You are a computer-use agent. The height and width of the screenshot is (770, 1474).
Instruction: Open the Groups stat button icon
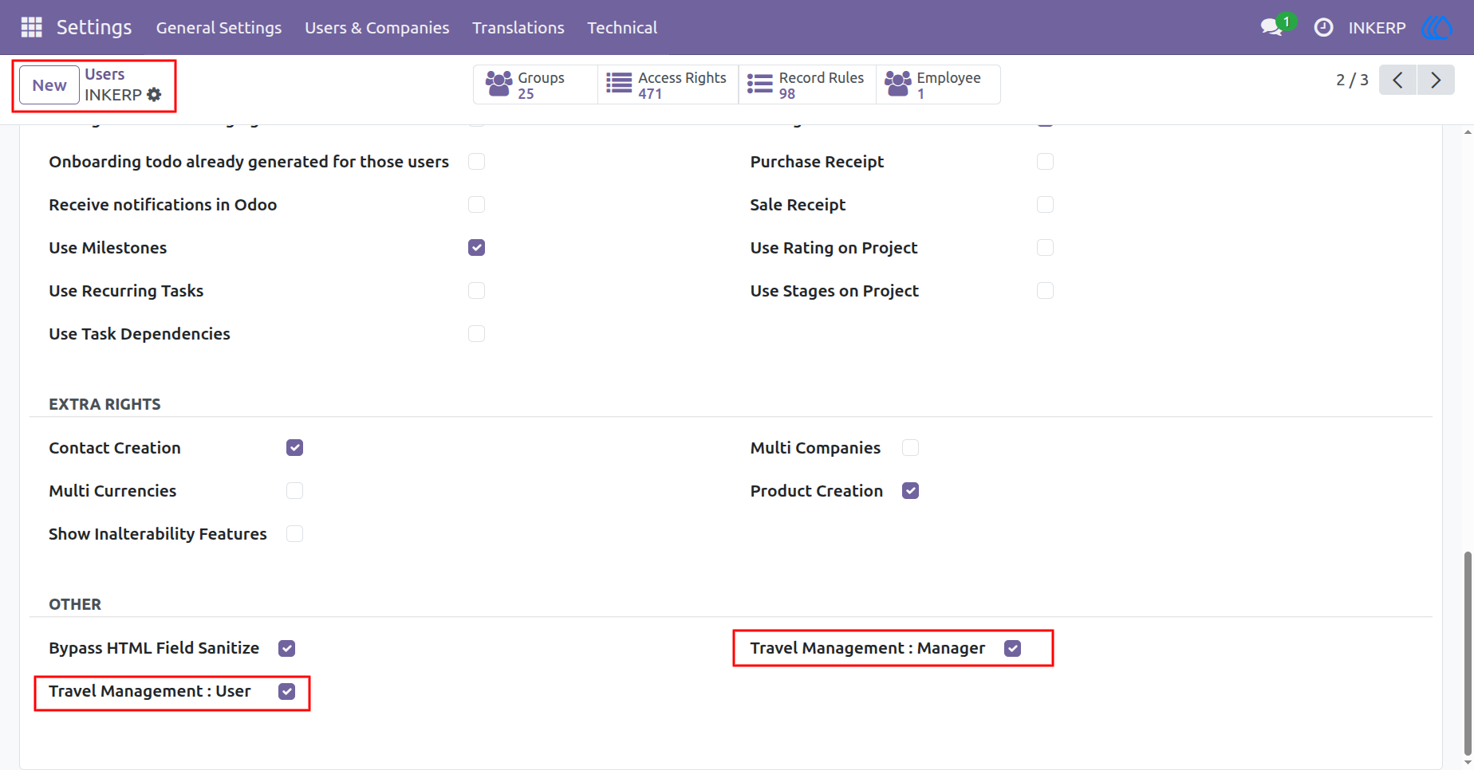point(499,84)
